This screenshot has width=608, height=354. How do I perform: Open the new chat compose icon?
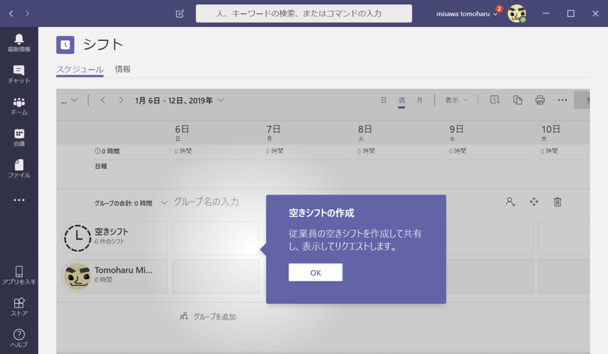[179, 13]
